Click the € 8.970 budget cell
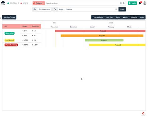 (25, 45)
